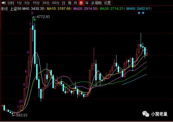Switch to the 分时 intraday tab
173x122 pixels.
tap(11, 3)
